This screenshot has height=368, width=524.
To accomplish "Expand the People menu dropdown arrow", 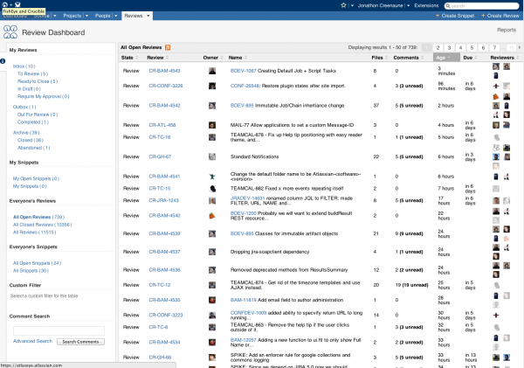I will click(x=115, y=16).
